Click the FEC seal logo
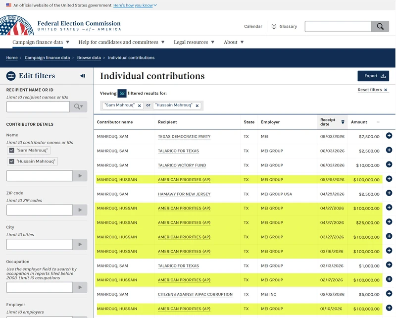Viewport: 396px width, 318px height. coord(17,25)
